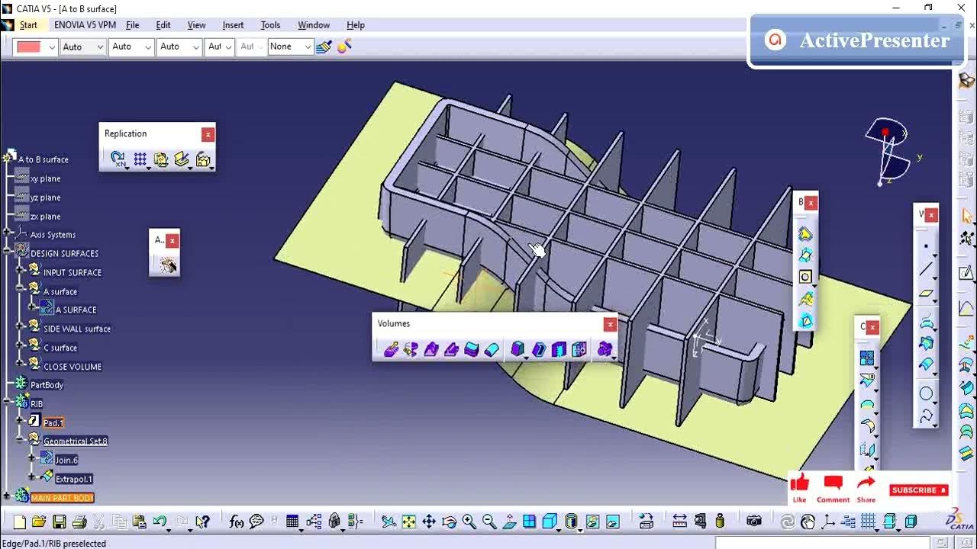Viewport: 977px width, 549px height.
Task: Select xy plane in the tree
Action: (x=45, y=178)
